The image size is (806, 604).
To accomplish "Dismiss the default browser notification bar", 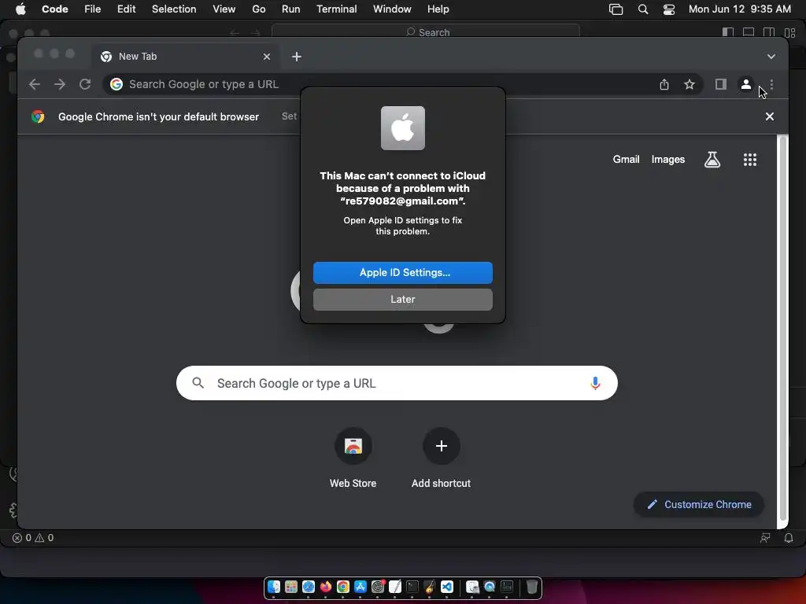I will click(770, 116).
